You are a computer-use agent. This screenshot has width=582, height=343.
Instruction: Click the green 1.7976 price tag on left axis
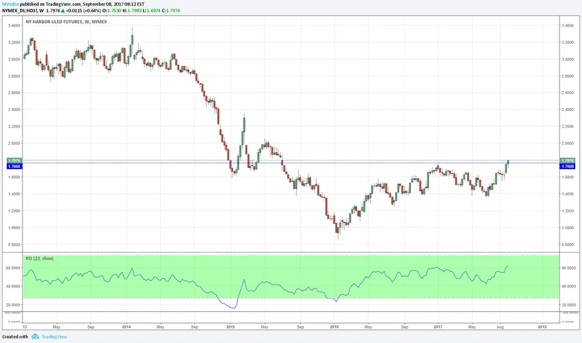(x=15, y=160)
